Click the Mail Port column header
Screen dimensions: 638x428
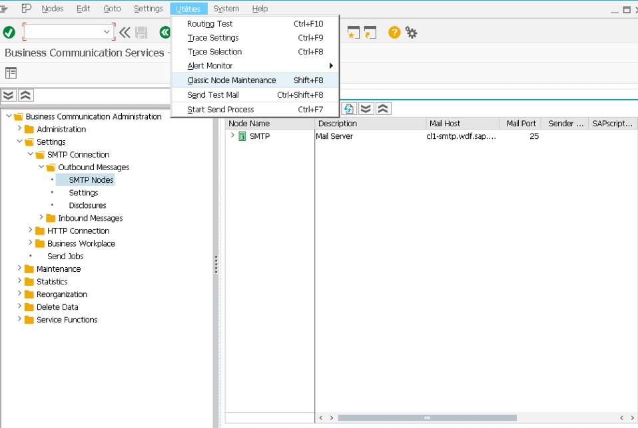coord(520,124)
